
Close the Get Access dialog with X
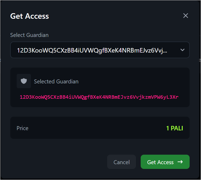pos(186,16)
